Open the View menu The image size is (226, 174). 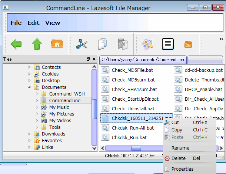(x=53, y=23)
